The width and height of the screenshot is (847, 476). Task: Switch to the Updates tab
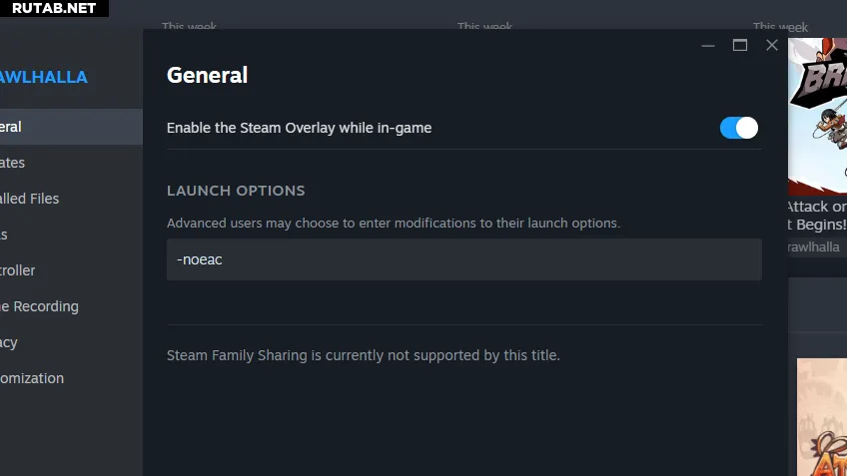(x=14, y=163)
